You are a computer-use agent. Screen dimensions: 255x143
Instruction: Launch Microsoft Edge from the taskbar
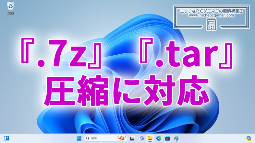159,138
